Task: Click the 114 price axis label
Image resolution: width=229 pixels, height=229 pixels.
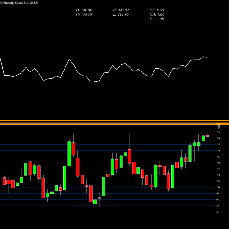Action: point(218,175)
